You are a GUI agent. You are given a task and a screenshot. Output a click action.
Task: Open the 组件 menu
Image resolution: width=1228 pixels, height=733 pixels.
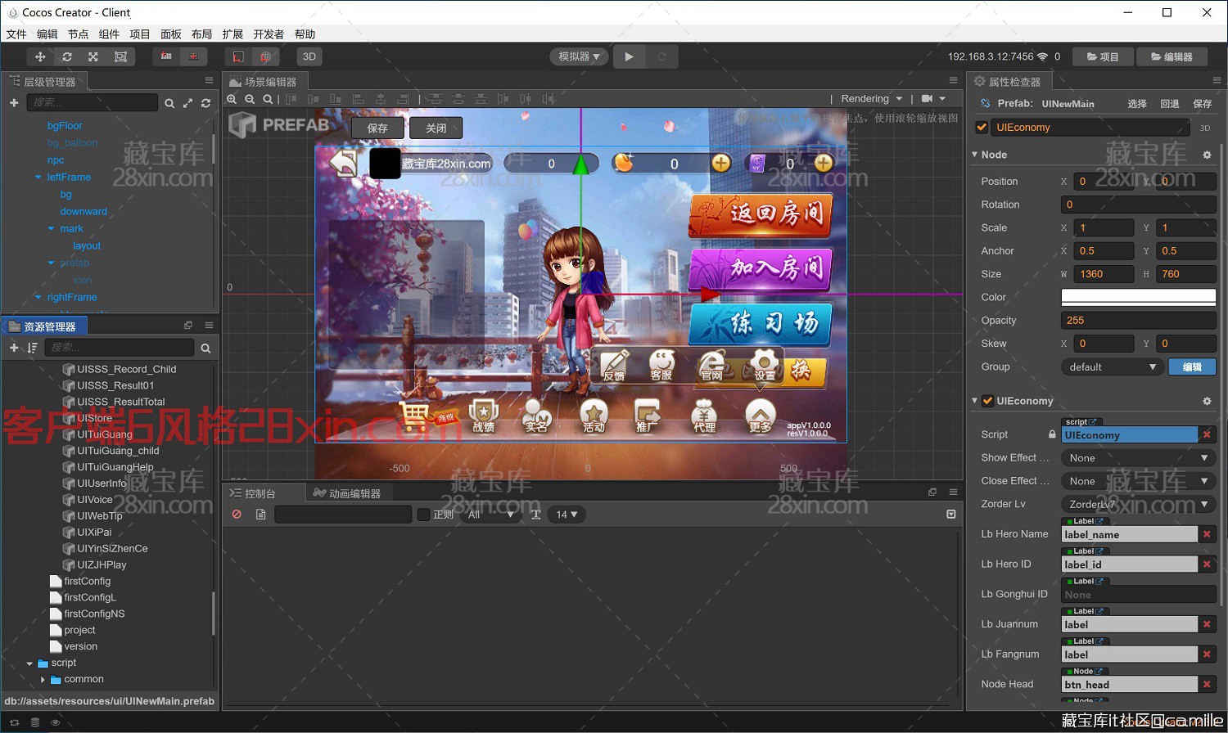tap(109, 34)
